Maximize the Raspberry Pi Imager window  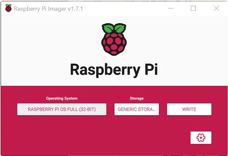(193, 8)
